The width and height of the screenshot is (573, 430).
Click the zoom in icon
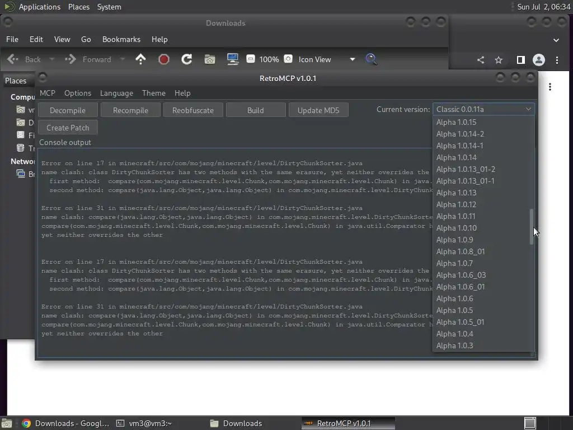[x=288, y=58]
